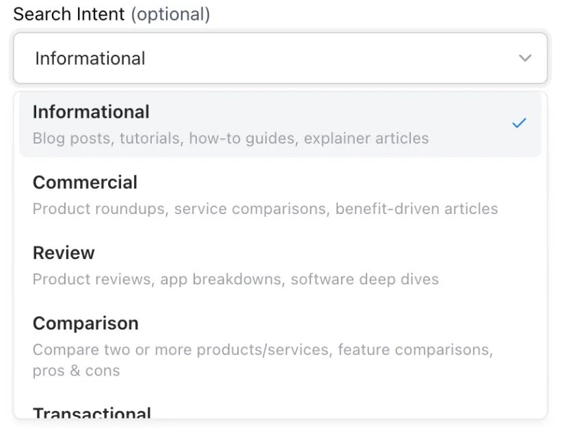Click the bold Review heading
Viewport: 562px width, 428px height.
64,253
